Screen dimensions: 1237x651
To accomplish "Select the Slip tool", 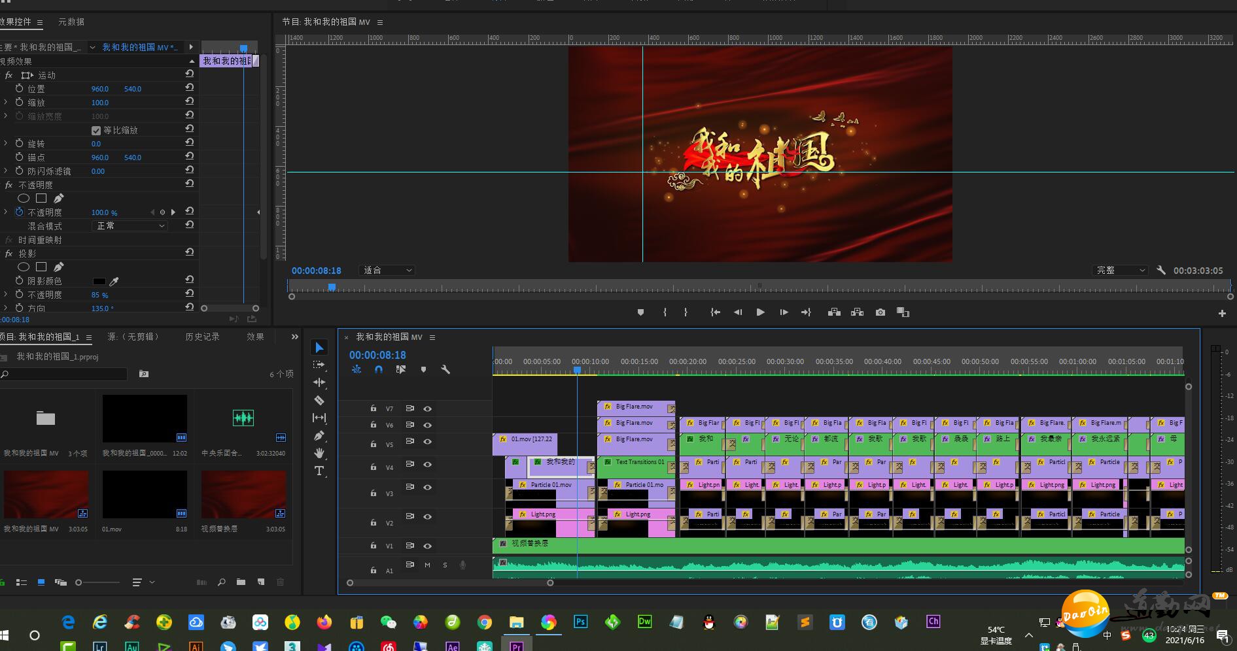I will pos(319,418).
